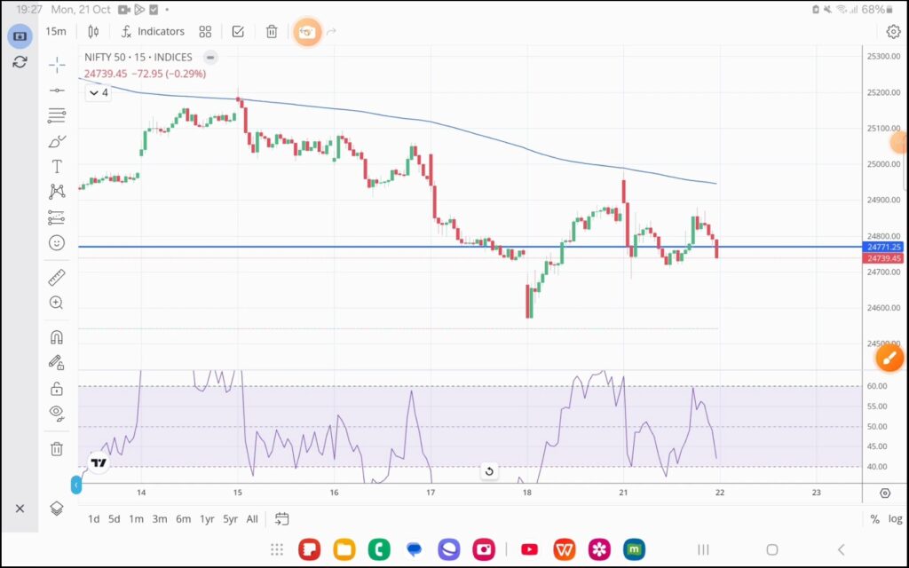Open the layout grid selector
This screenshot has width=909, height=568.
205,32
